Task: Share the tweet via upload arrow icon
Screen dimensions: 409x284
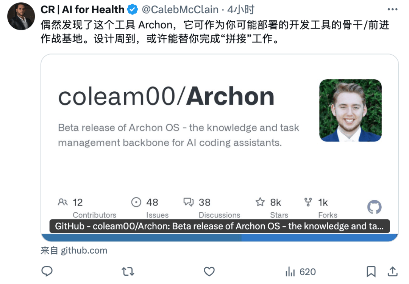Action: (392, 272)
